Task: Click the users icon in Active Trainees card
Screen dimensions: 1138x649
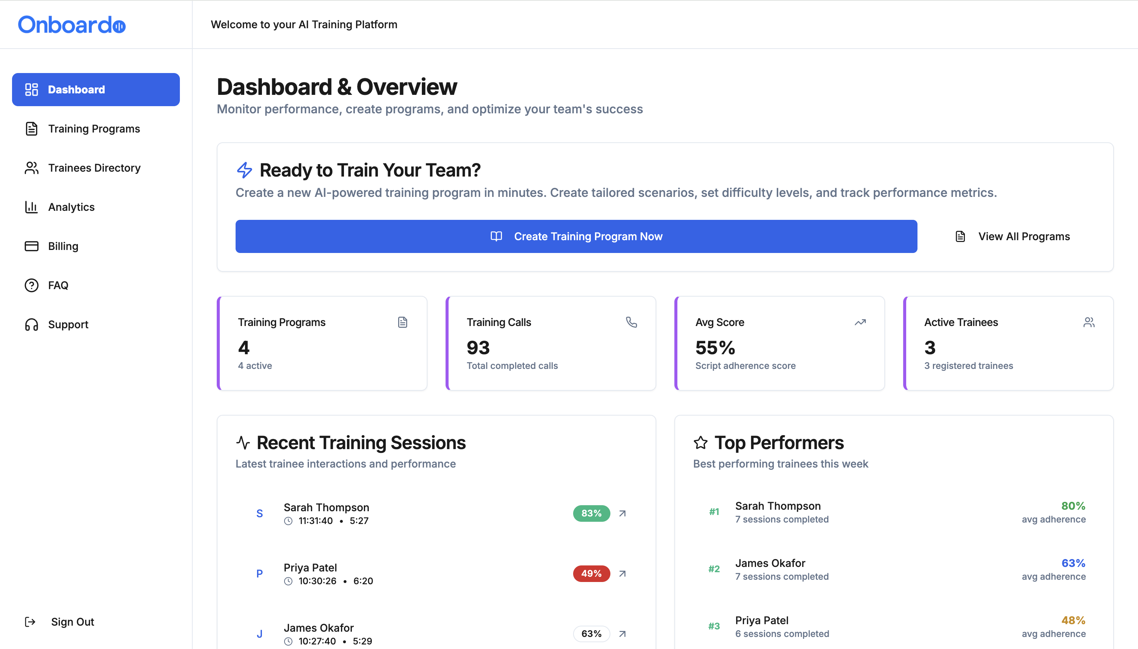Action: tap(1089, 322)
